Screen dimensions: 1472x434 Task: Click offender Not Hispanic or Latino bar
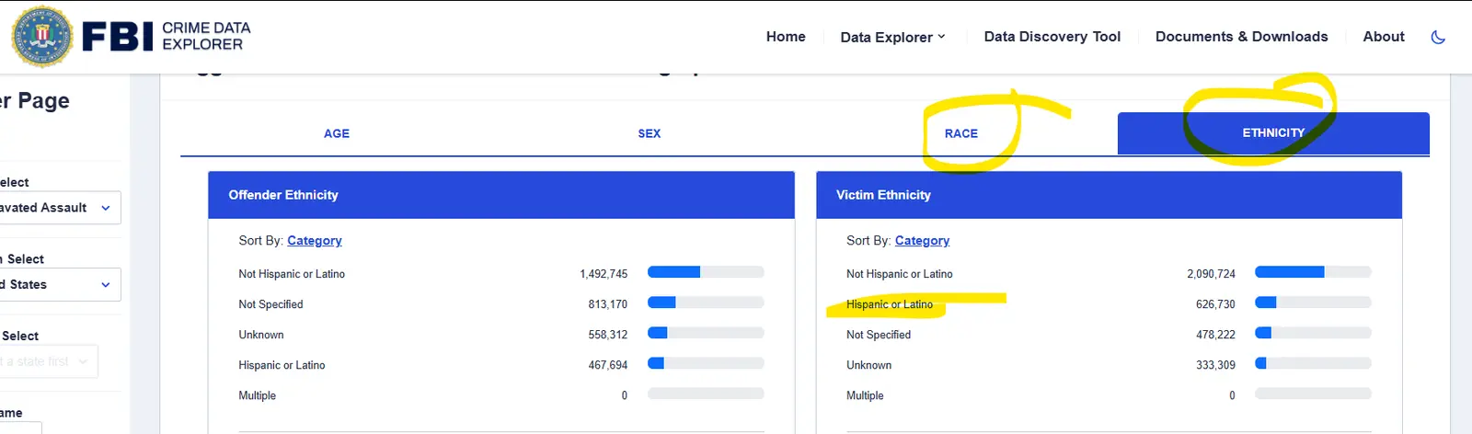(x=705, y=272)
